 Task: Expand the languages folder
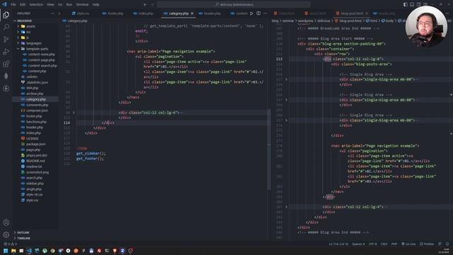pyautogui.click(x=34, y=43)
